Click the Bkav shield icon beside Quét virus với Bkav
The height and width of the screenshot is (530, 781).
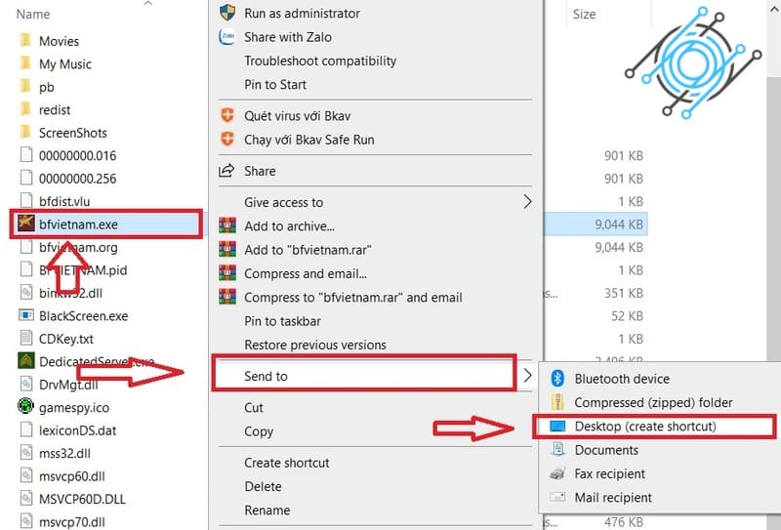(x=227, y=115)
